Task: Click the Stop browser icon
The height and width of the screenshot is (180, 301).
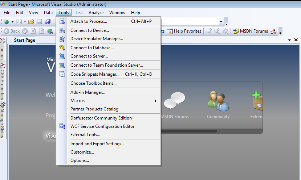Action: (x=33, y=31)
